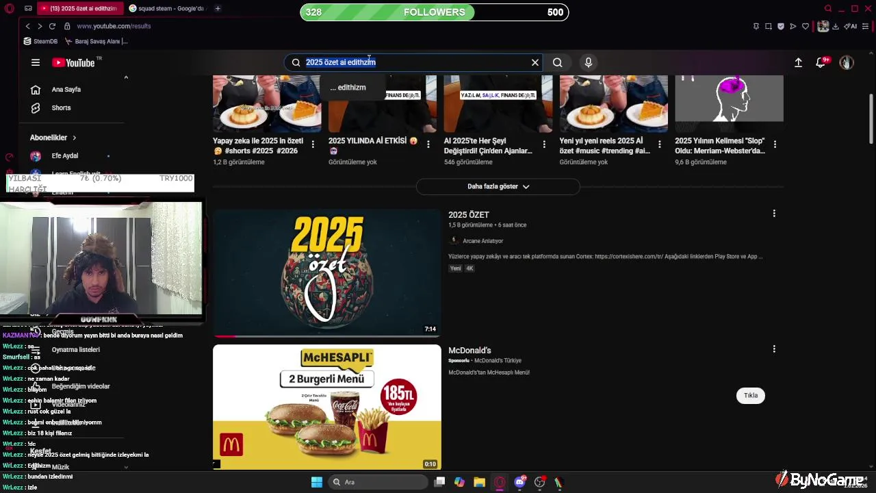Viewport: 876px width, 493px height.
Task: Expand the Abonelikler section chevron
Action: [74, 138]
